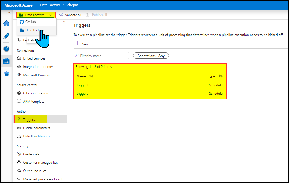Open trigger1 link
The width and height of the screenshot is (289, 183).
(x=82, y=85)
